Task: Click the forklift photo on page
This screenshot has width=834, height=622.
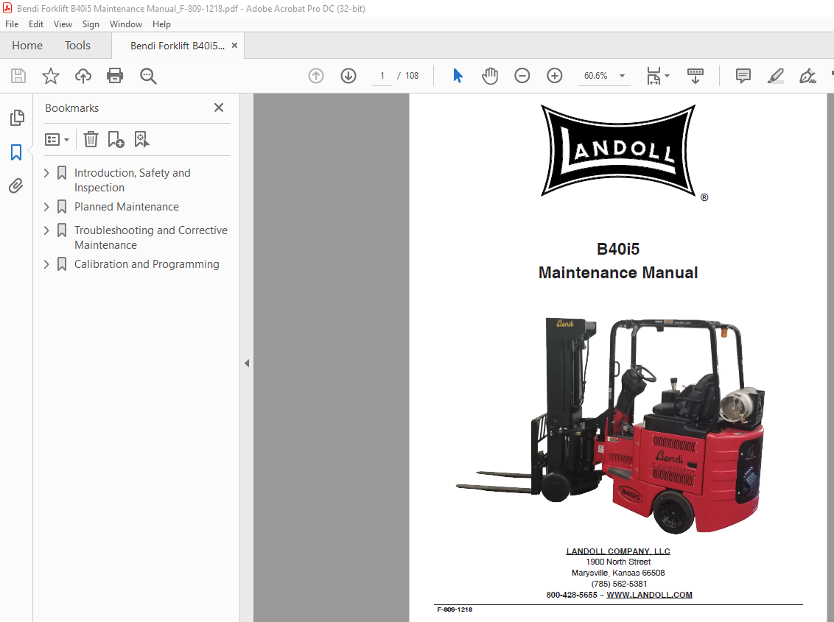Action: tap(611, 425)
